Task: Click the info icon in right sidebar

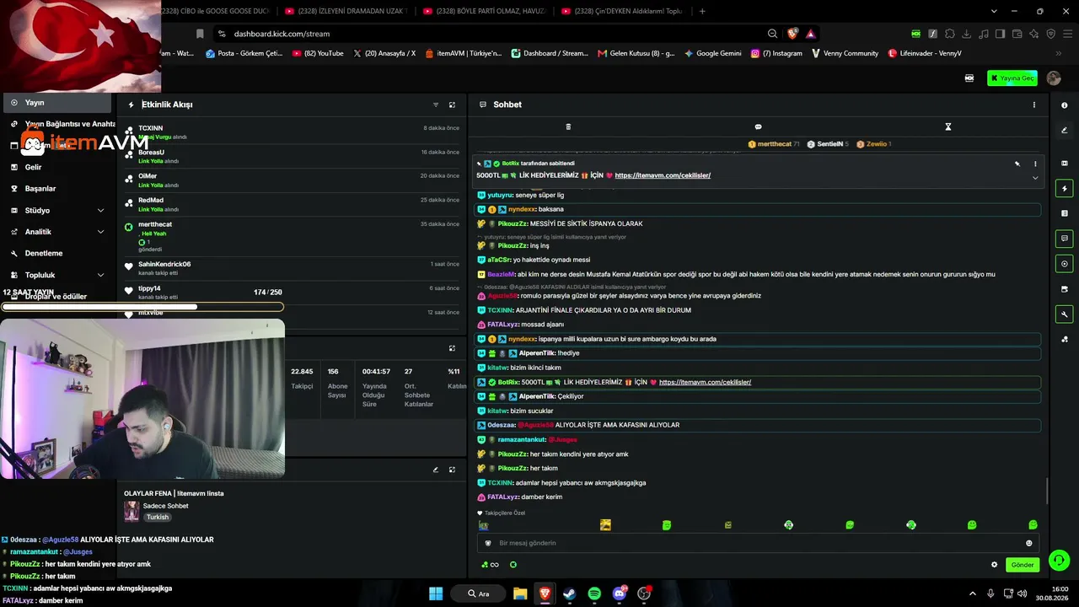Action: click(1065, 105)
